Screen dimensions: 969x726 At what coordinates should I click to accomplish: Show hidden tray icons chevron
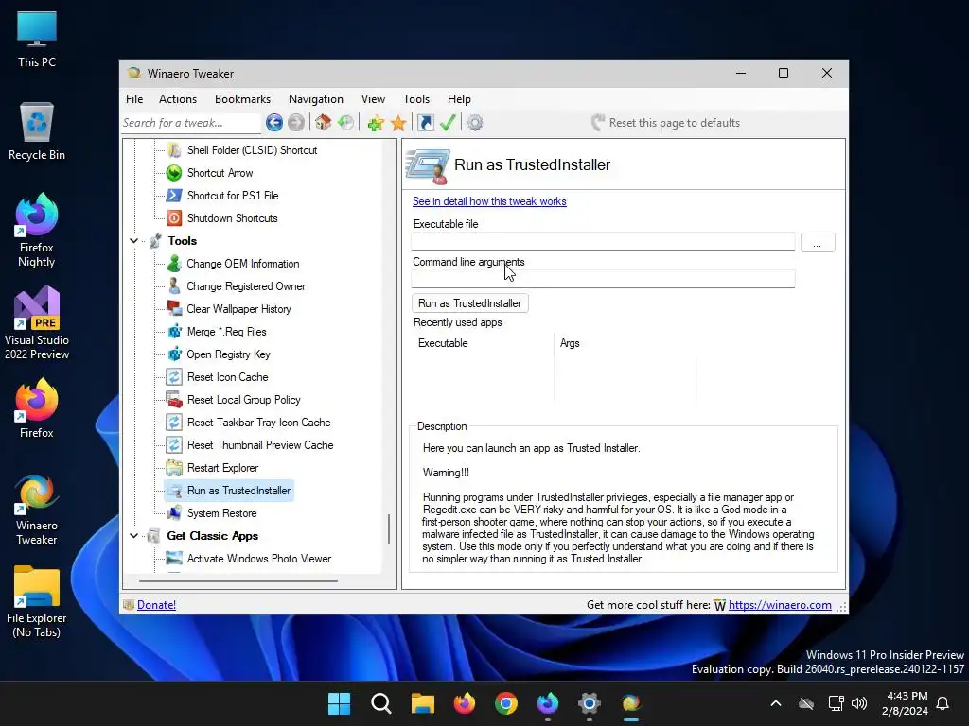(x=776, y=703)
